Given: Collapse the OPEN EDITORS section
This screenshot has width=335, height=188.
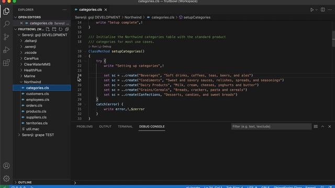Looking at the screenshot, I should (16, 17).
